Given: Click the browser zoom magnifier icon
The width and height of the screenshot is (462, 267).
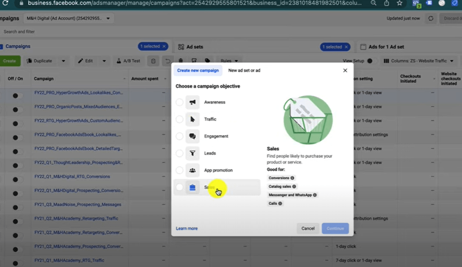Looking at the screenshot, I should [x=374, y=3].
